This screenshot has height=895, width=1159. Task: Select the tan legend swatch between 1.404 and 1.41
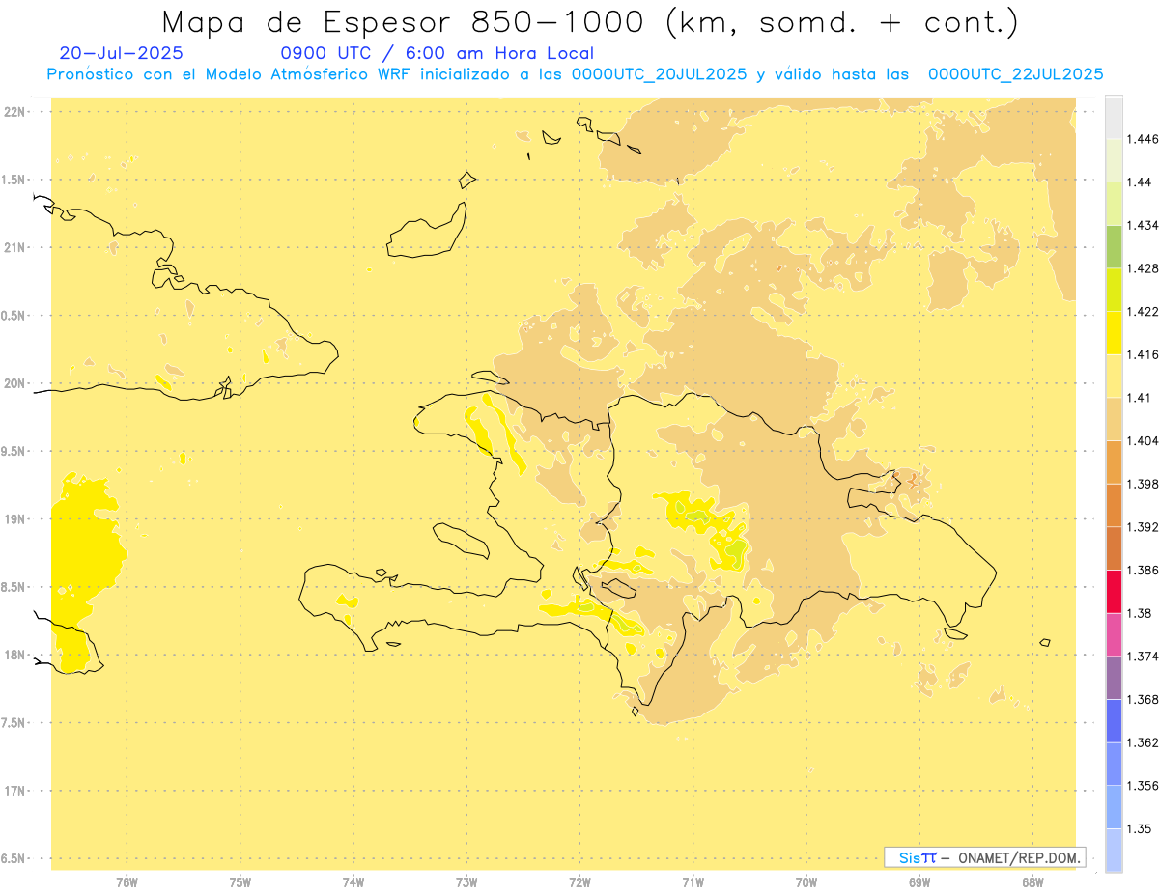pyautogui.click(x=1114, y=419)
